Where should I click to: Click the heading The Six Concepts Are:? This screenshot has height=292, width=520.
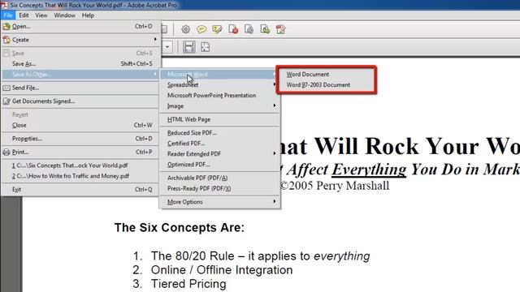click(179, 227)
